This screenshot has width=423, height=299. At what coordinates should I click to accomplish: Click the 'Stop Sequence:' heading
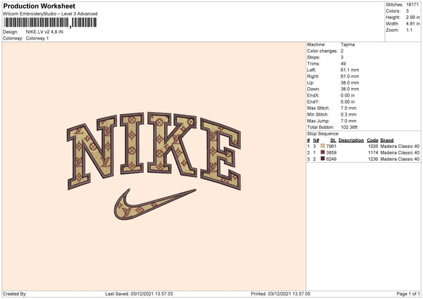(323, 134)
